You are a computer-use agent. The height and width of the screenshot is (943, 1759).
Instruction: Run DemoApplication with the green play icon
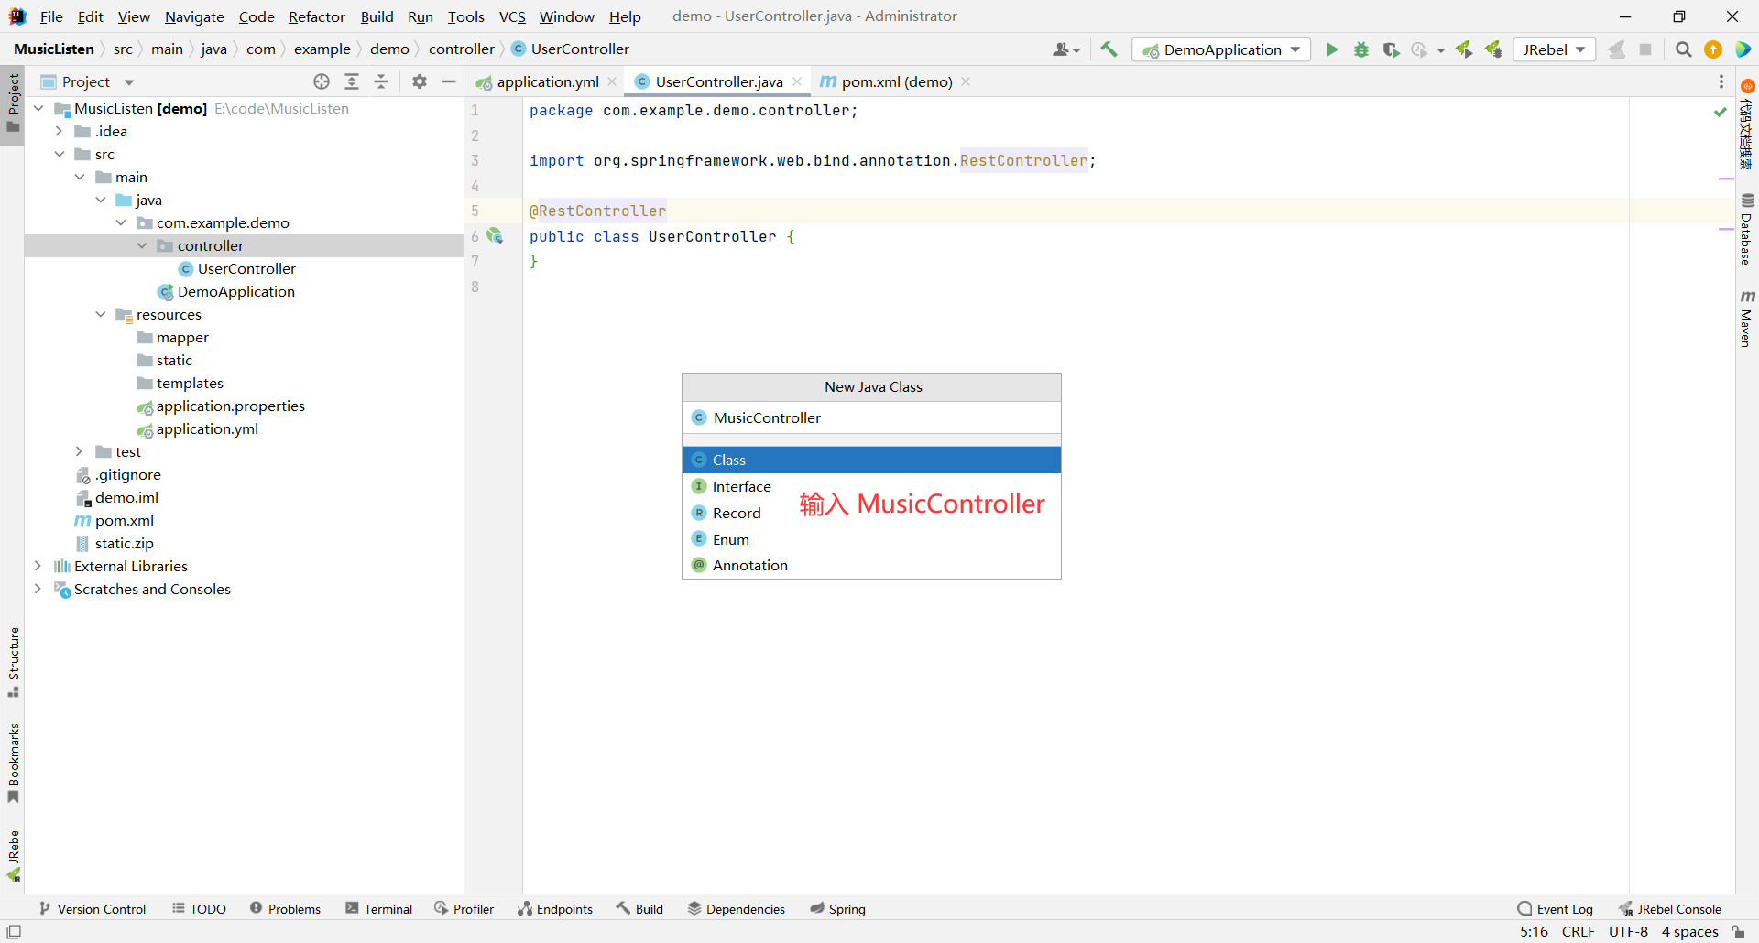click(x=1332, y=49)
